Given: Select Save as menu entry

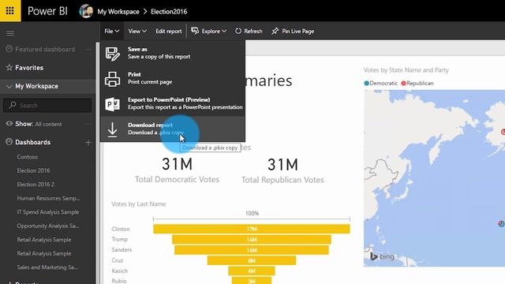Looking at the screenshot, I should [173, 53].
